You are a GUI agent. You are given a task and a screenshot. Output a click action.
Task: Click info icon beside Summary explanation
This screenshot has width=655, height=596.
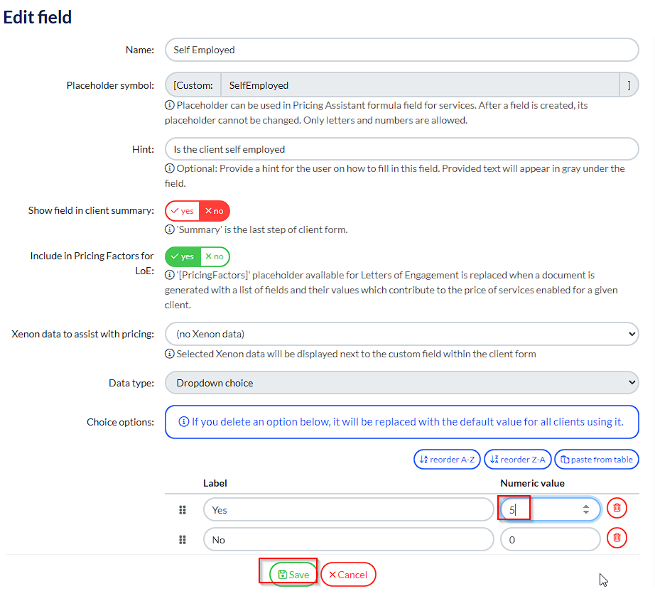170,229
